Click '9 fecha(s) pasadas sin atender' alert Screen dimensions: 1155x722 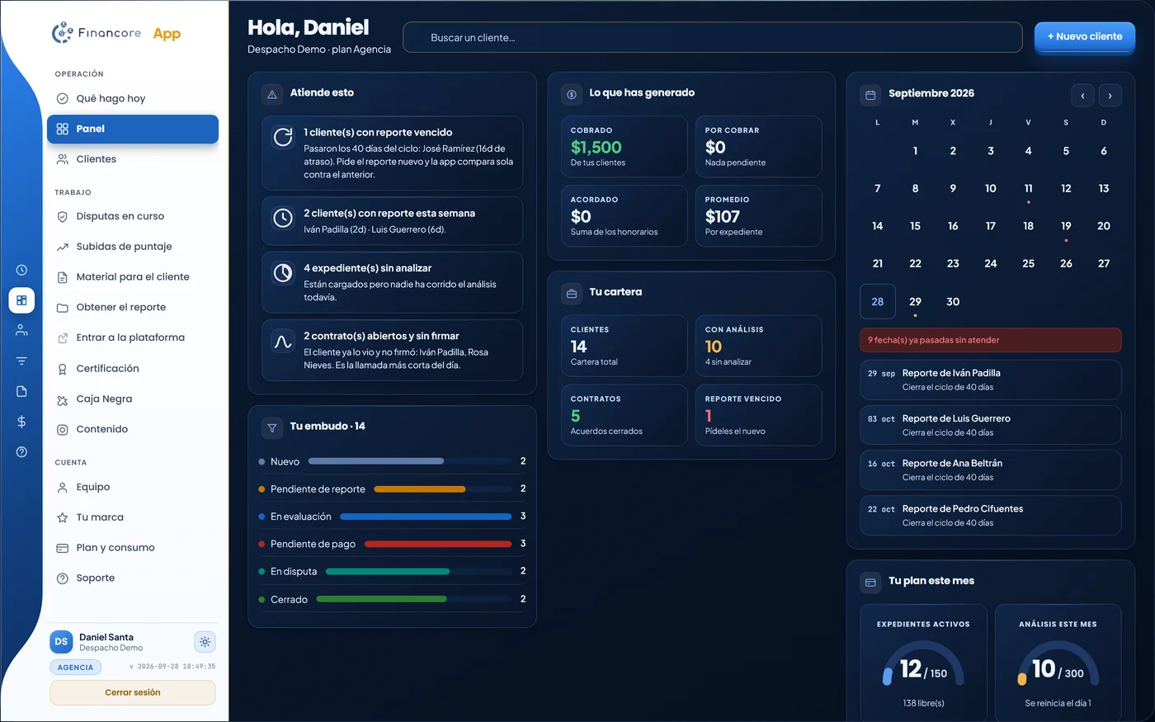pos(990,340)
